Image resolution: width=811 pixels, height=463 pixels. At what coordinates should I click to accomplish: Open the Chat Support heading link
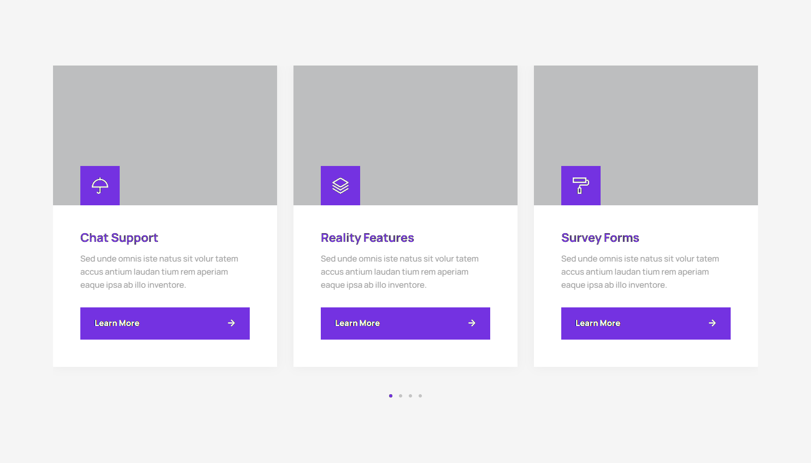click(119, 238)
